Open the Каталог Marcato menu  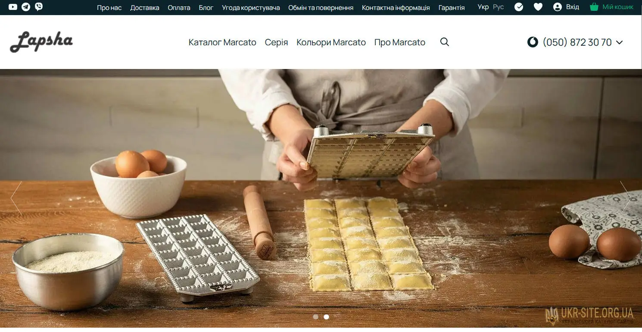[222, 42]
